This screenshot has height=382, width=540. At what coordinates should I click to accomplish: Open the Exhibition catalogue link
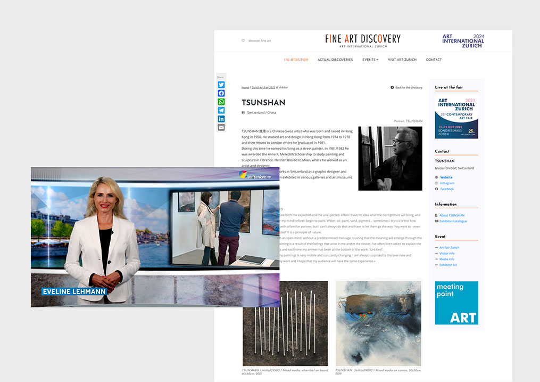coord(453,221)
